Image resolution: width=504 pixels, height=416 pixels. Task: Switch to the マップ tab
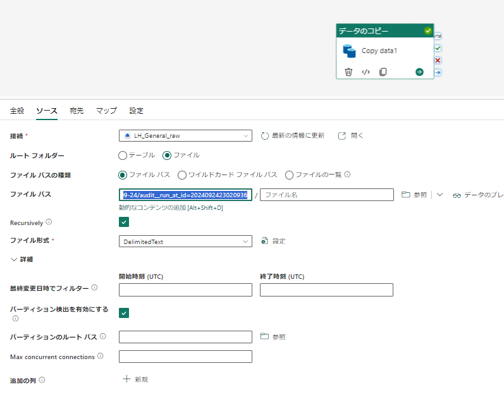click(106, 111)
